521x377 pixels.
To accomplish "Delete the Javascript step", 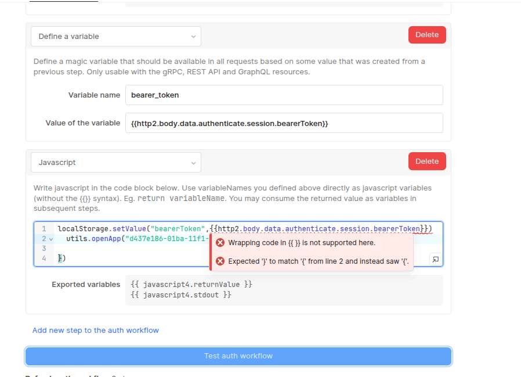I will [427, 161].
